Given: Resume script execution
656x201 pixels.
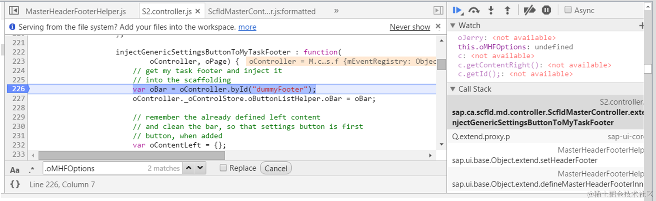Looking at the screenshot, I should (457, 10).
